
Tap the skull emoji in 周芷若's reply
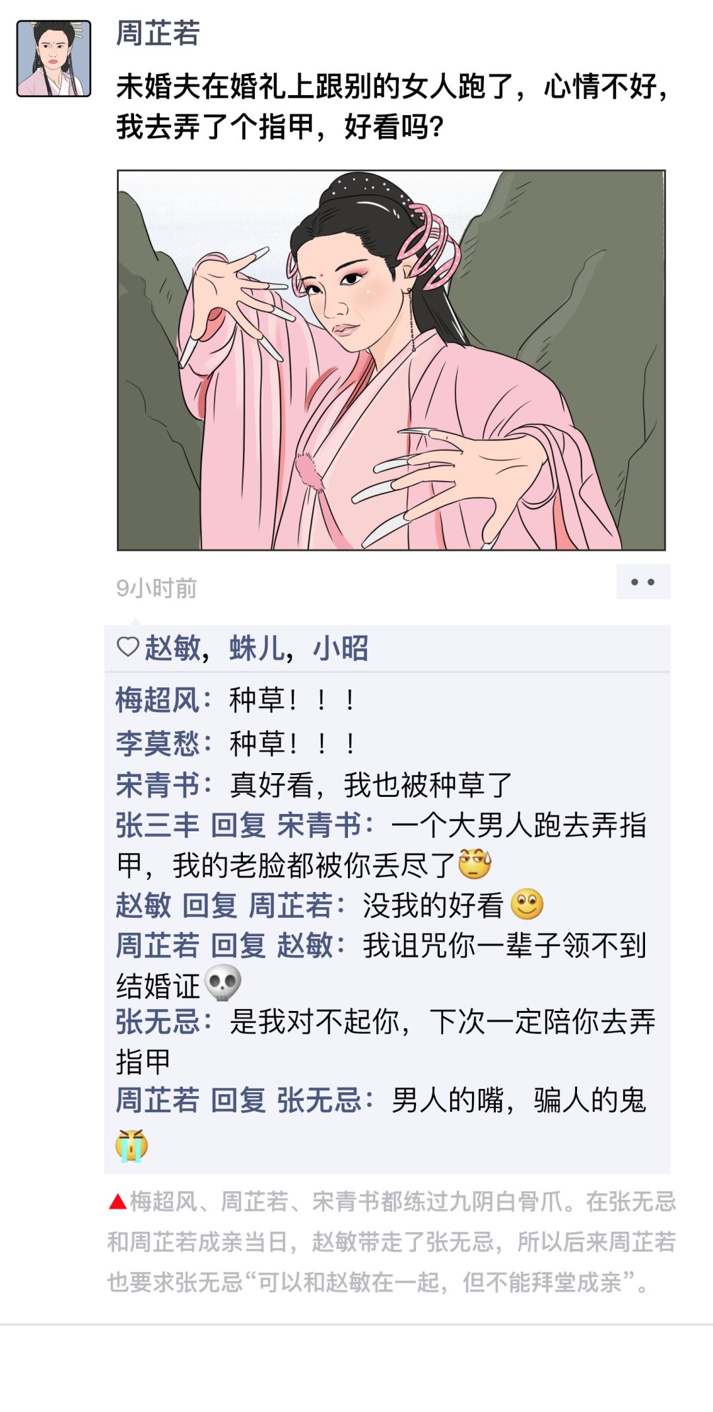point(222,983)
